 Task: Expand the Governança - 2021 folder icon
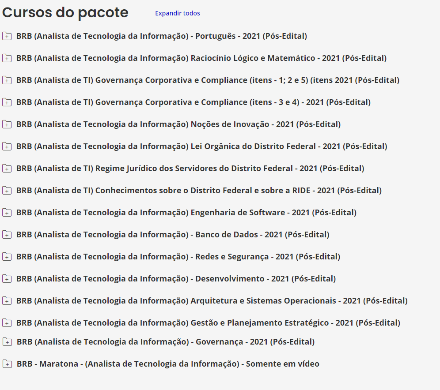8,342
